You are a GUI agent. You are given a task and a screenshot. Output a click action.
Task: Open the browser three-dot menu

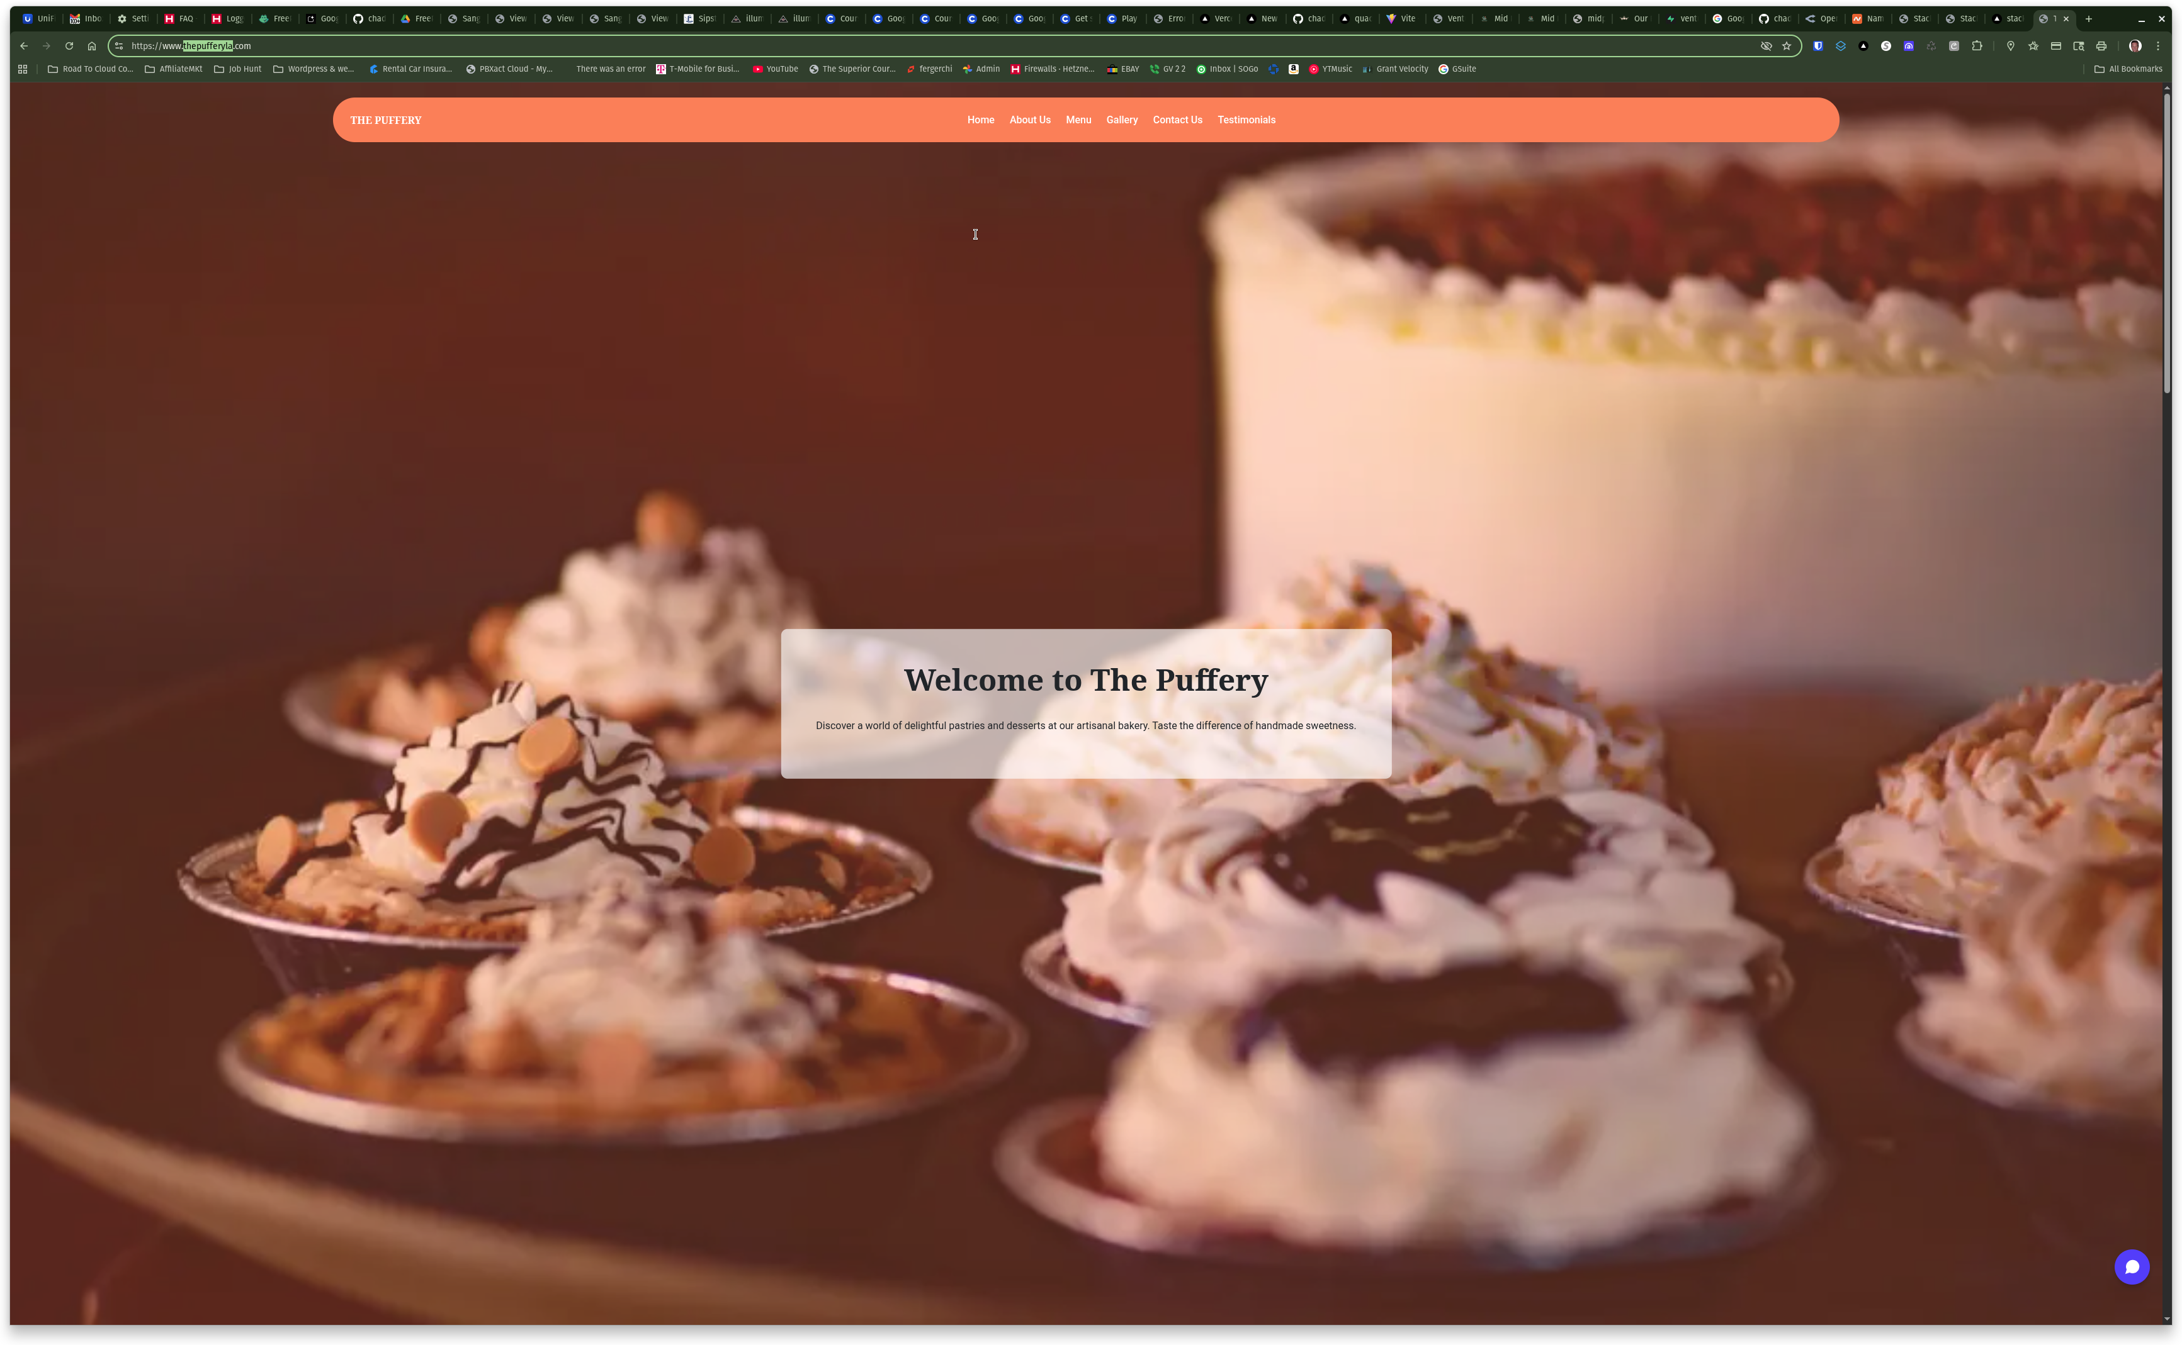(2158, 45)
